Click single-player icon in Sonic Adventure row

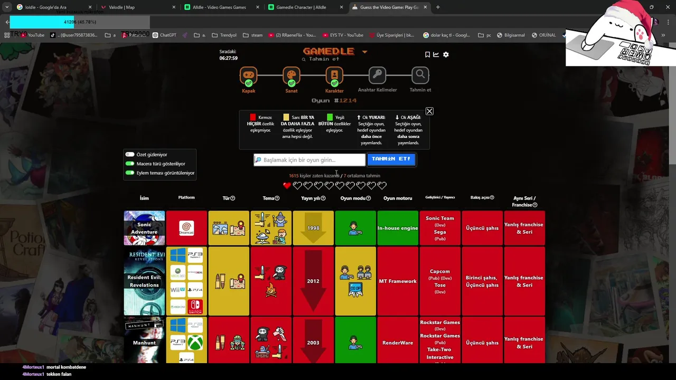coord(355,228)
